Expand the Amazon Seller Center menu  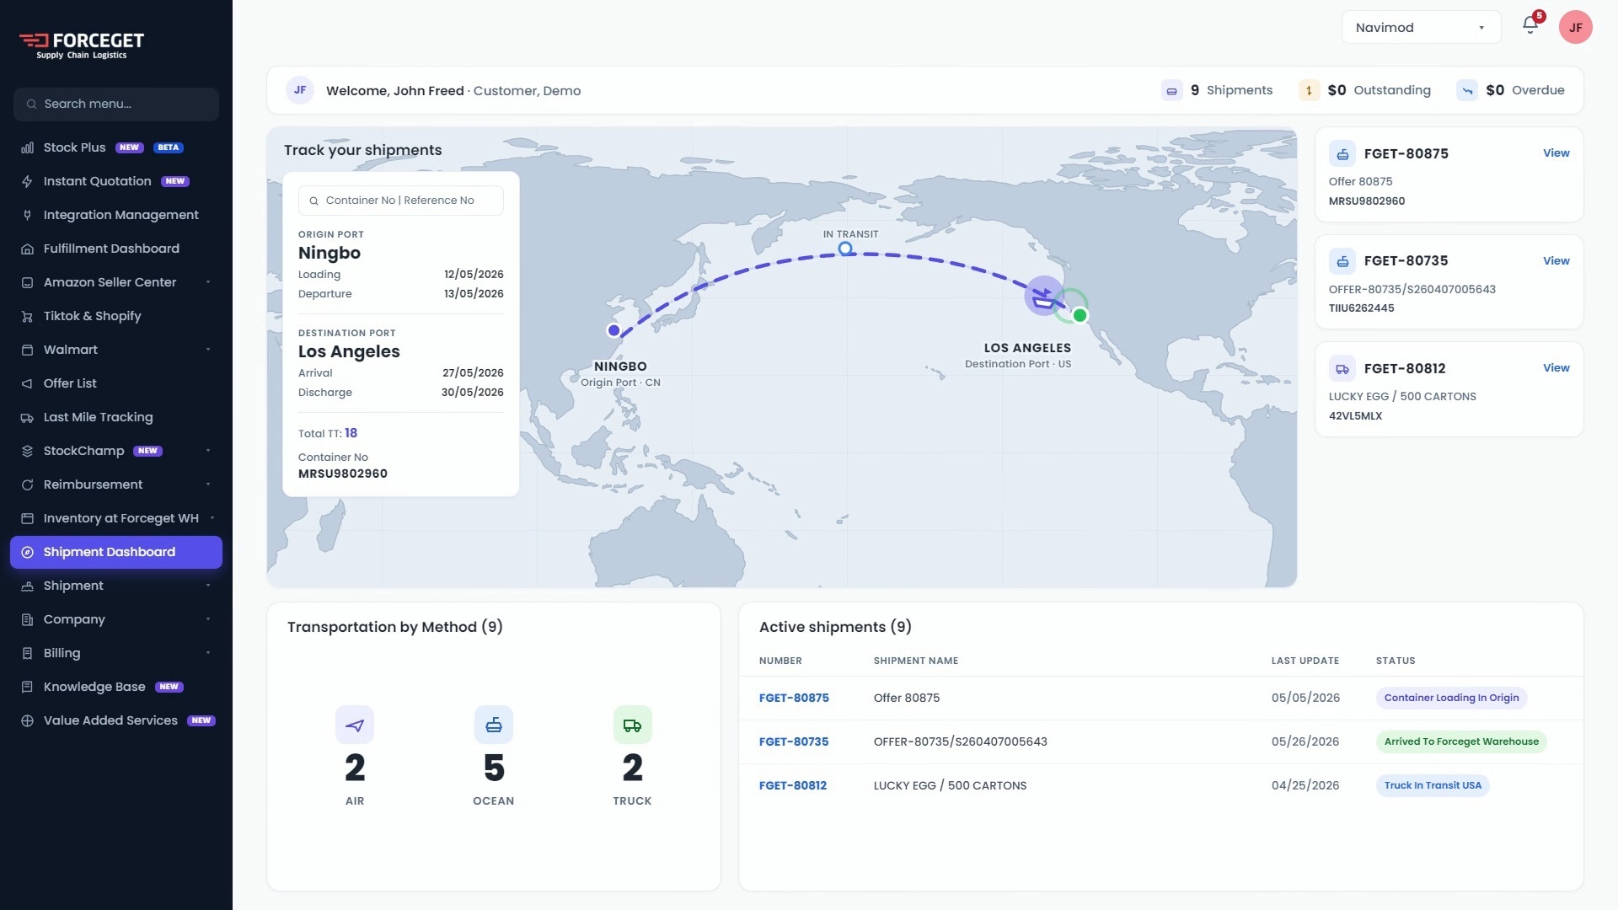point(116,282)
